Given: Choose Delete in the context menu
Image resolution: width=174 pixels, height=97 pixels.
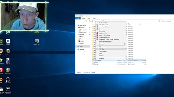Looking at the screenshot, I should pyautogui.click(x=111, y=54).
